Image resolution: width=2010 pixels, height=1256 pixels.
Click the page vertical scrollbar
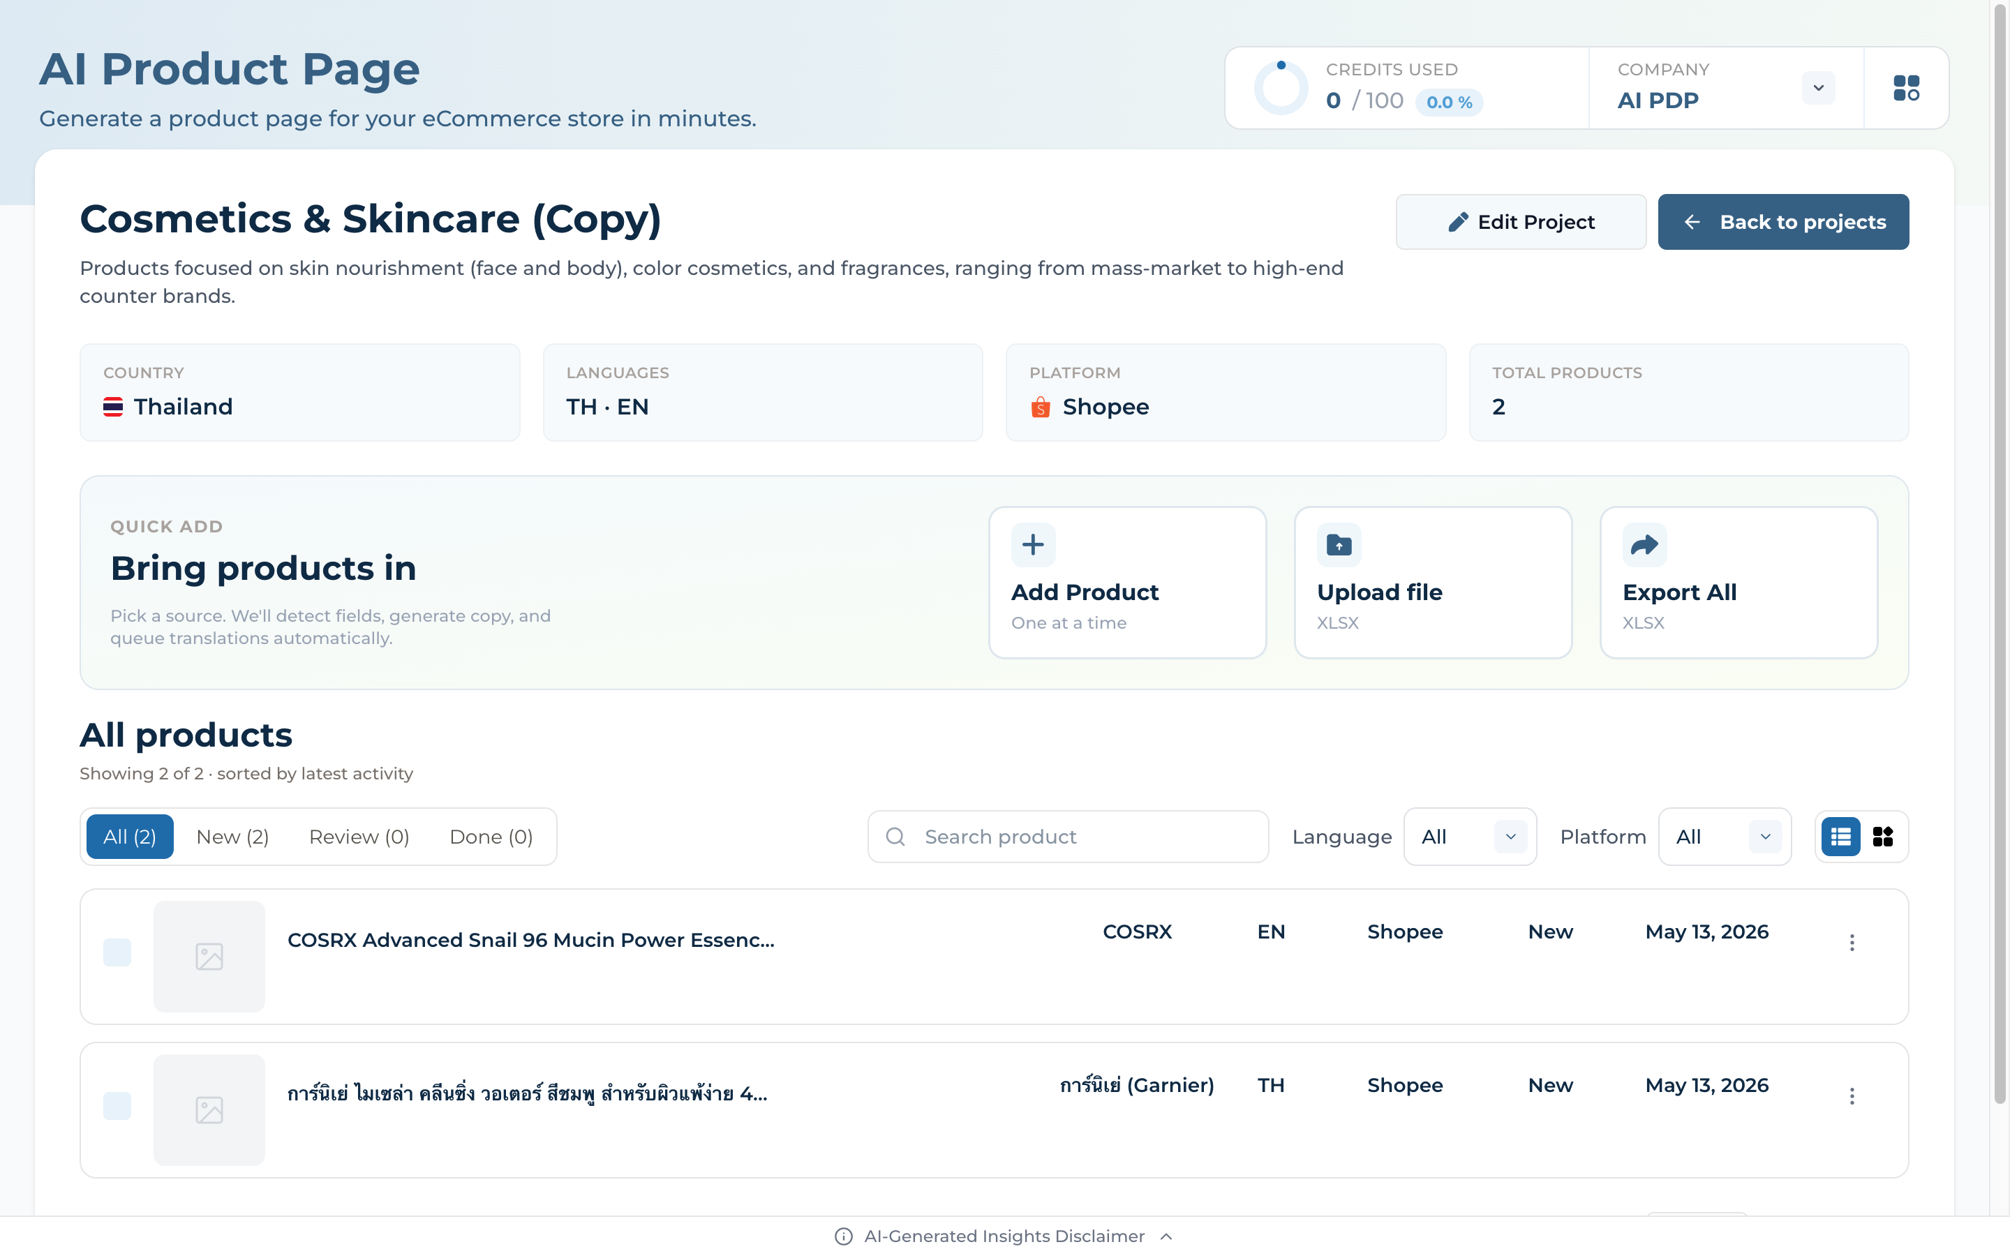pos(2000,553)
